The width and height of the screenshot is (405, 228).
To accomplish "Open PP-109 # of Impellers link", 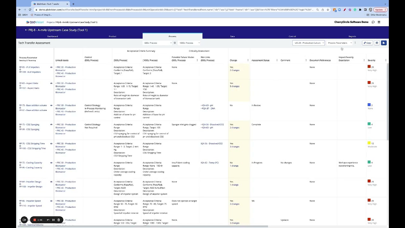I will click(30, 72).
